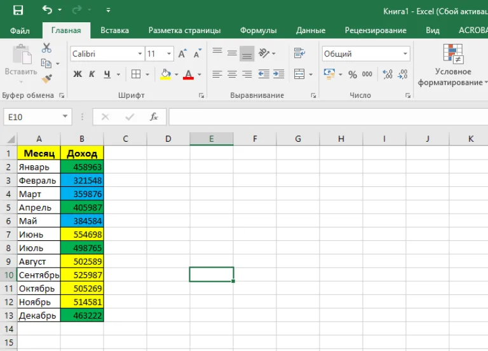Click the Save icon in the quick access toolbar
This screenshot has width=488, height=351.
pyautogui.click(x=18, y=10)
